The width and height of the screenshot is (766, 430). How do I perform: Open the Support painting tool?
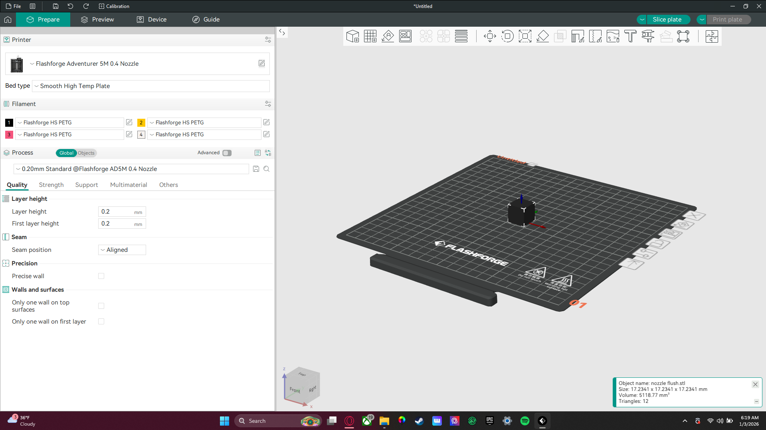pos(578,36)
